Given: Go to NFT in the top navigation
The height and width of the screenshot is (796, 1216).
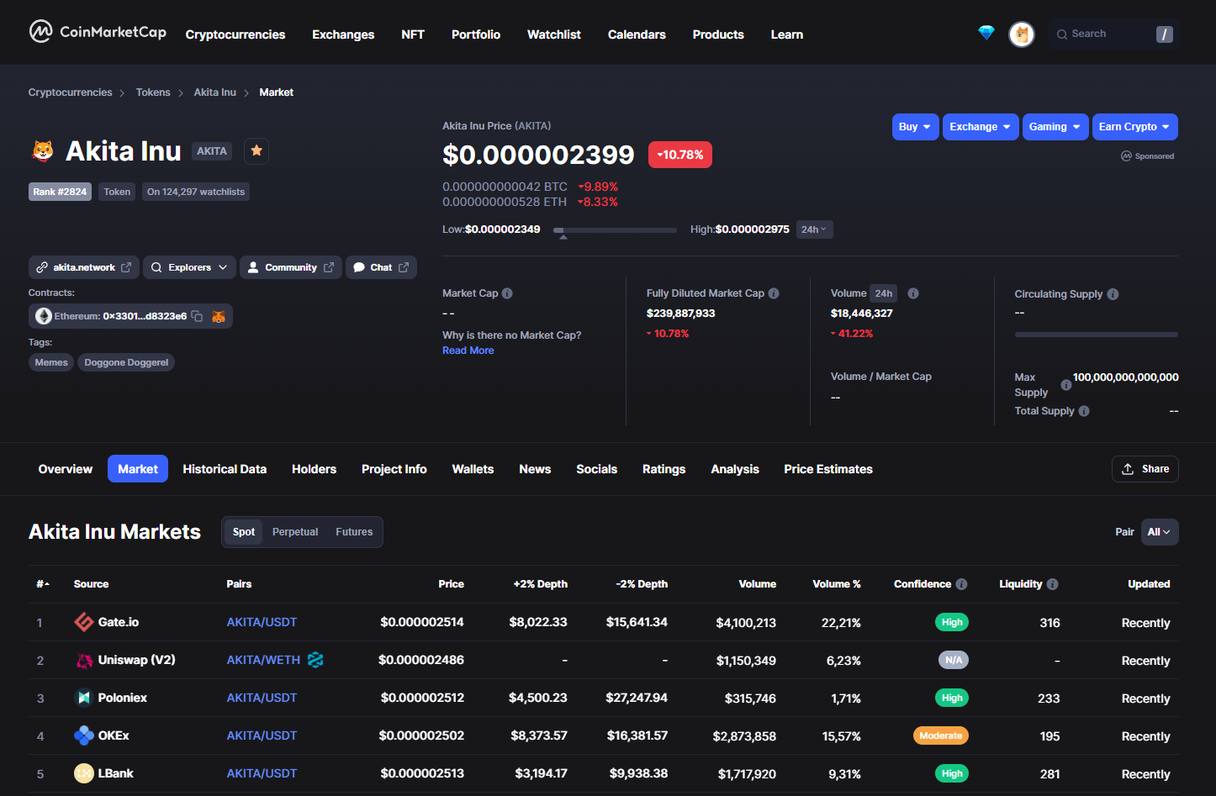Looking at the screenshot, I should pyautogui.click(x=413, y=34).
